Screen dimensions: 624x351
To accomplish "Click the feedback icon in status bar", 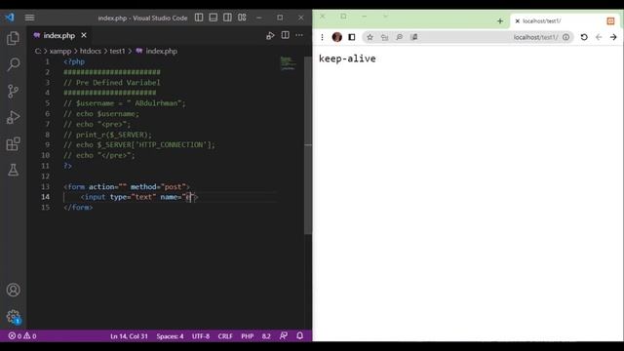I will [284, 336].
